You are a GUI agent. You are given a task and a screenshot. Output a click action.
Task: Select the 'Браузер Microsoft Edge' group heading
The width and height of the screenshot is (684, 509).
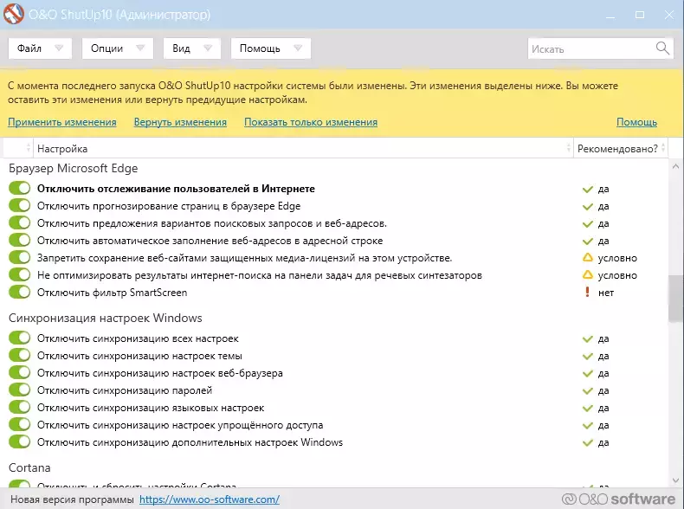[74, 168]
